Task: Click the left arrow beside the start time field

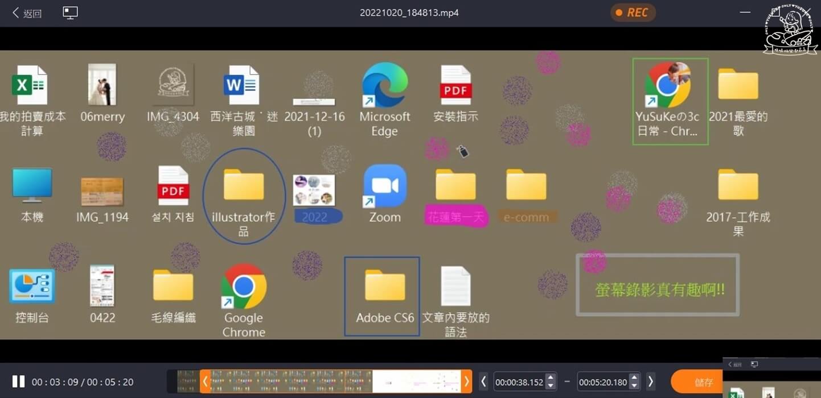Action: (483, 382)
